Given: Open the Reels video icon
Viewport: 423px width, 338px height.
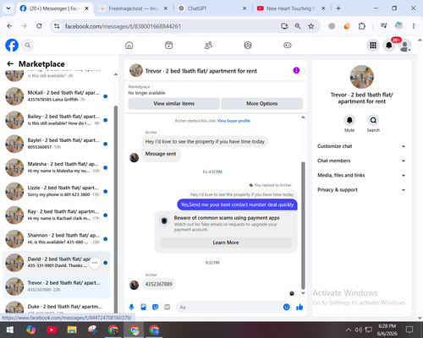Looking at the screenshot, I should tap(168, 45).
